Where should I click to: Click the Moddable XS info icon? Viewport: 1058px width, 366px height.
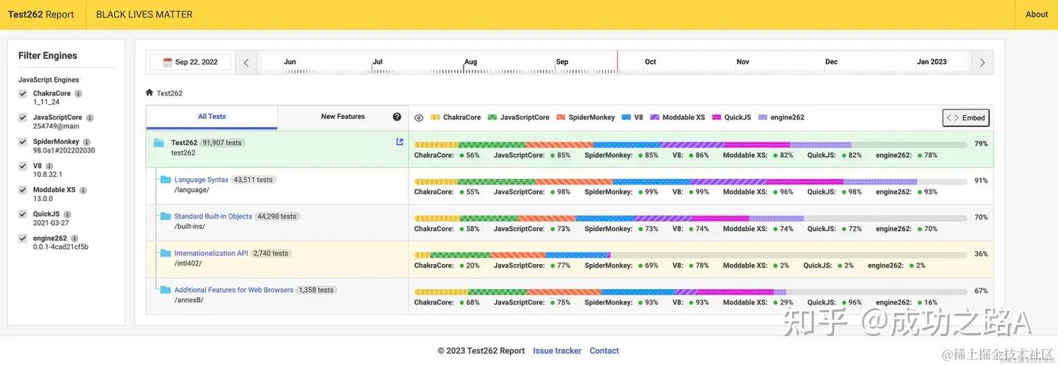[83, 190]
